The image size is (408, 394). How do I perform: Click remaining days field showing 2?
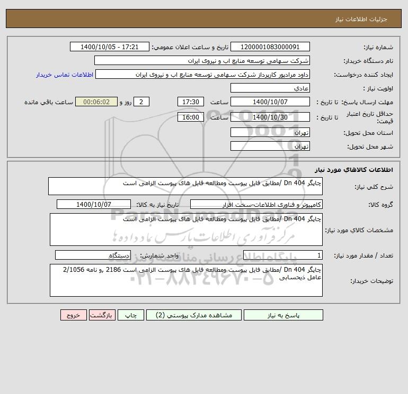pos(141,102)
